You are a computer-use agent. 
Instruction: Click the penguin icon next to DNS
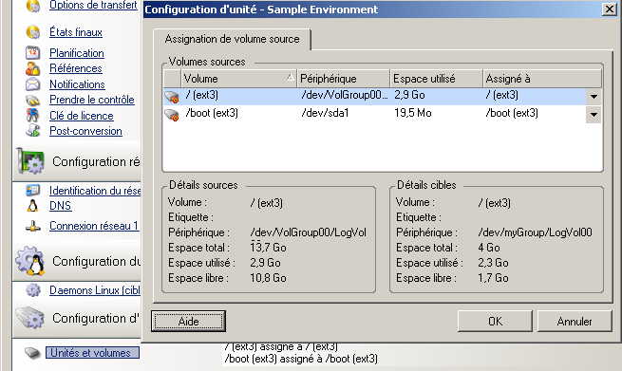tap(33, 206)
